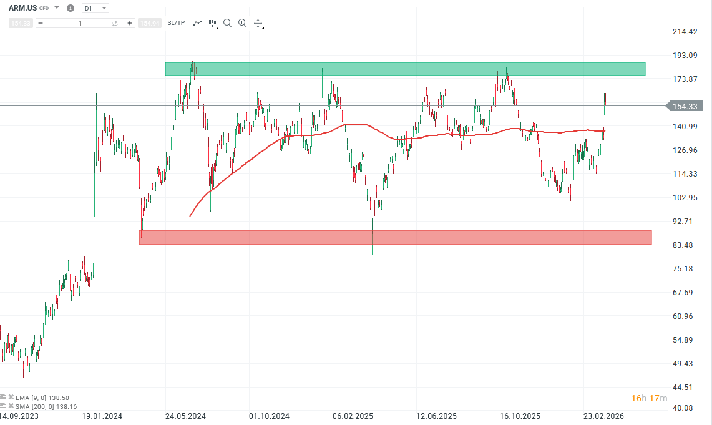Click the quantity input field showing 1
Screen dimensions: 712x425
tap(80, 23)
